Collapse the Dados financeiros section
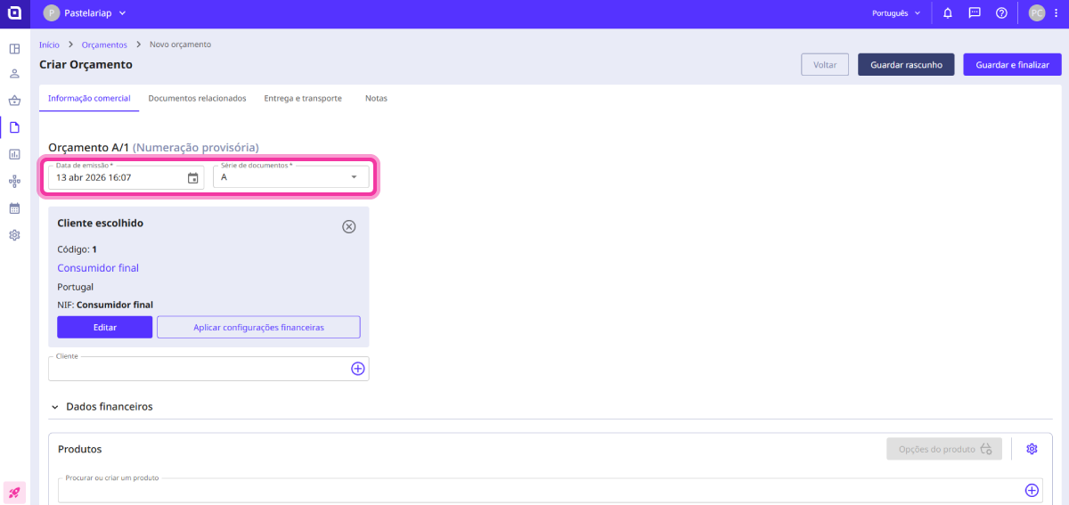The width and height of the screenshot is (1069, 505). (55, 407)
